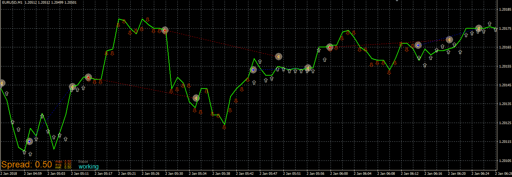Select the blue buy-entry marker near 06:12
512x177 pixels.
[x=418, y=45]
